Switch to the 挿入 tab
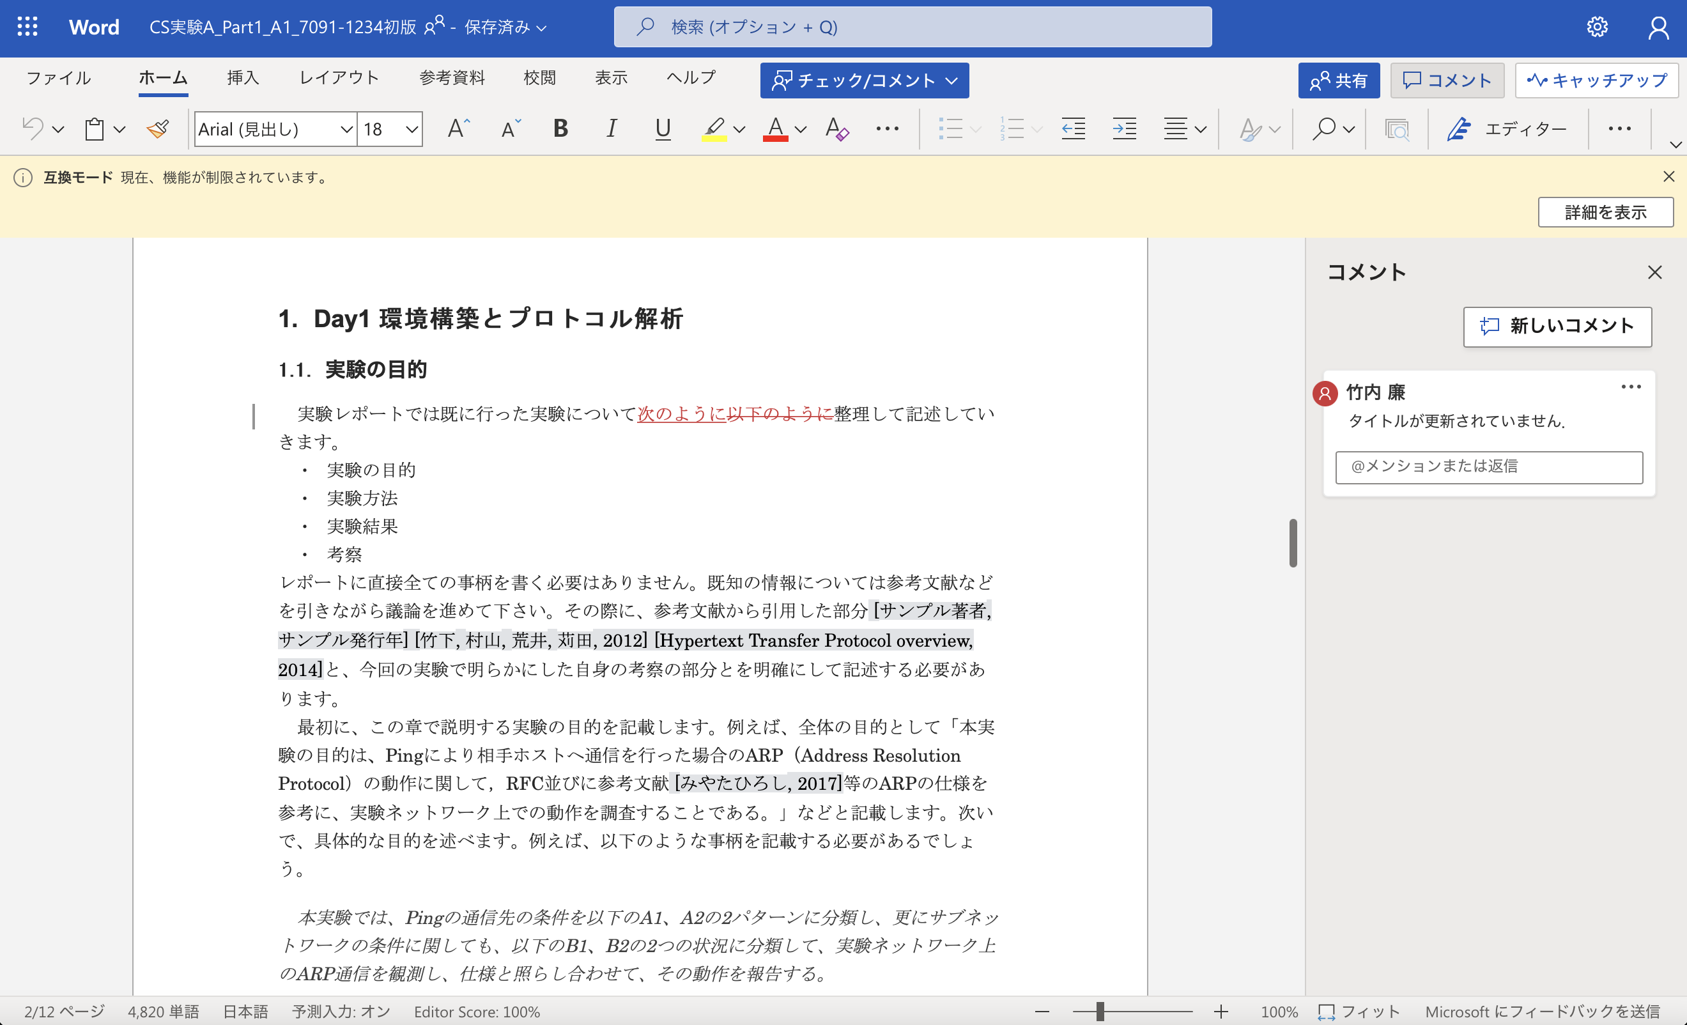 tap(242, 77)
